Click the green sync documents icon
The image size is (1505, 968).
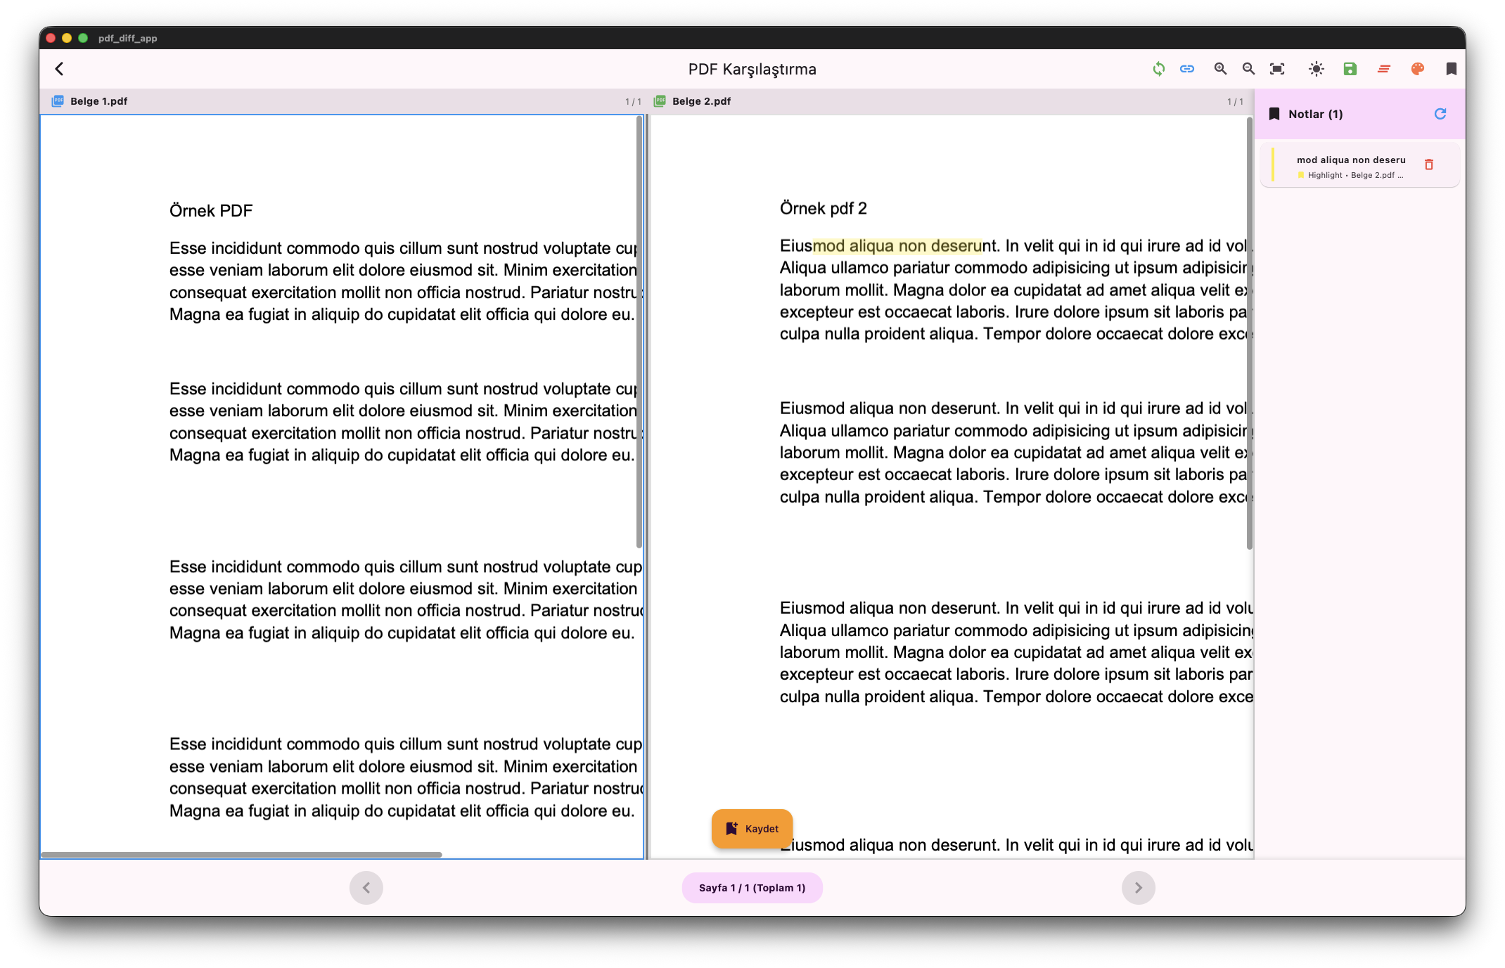click(x=1158, y=69)
